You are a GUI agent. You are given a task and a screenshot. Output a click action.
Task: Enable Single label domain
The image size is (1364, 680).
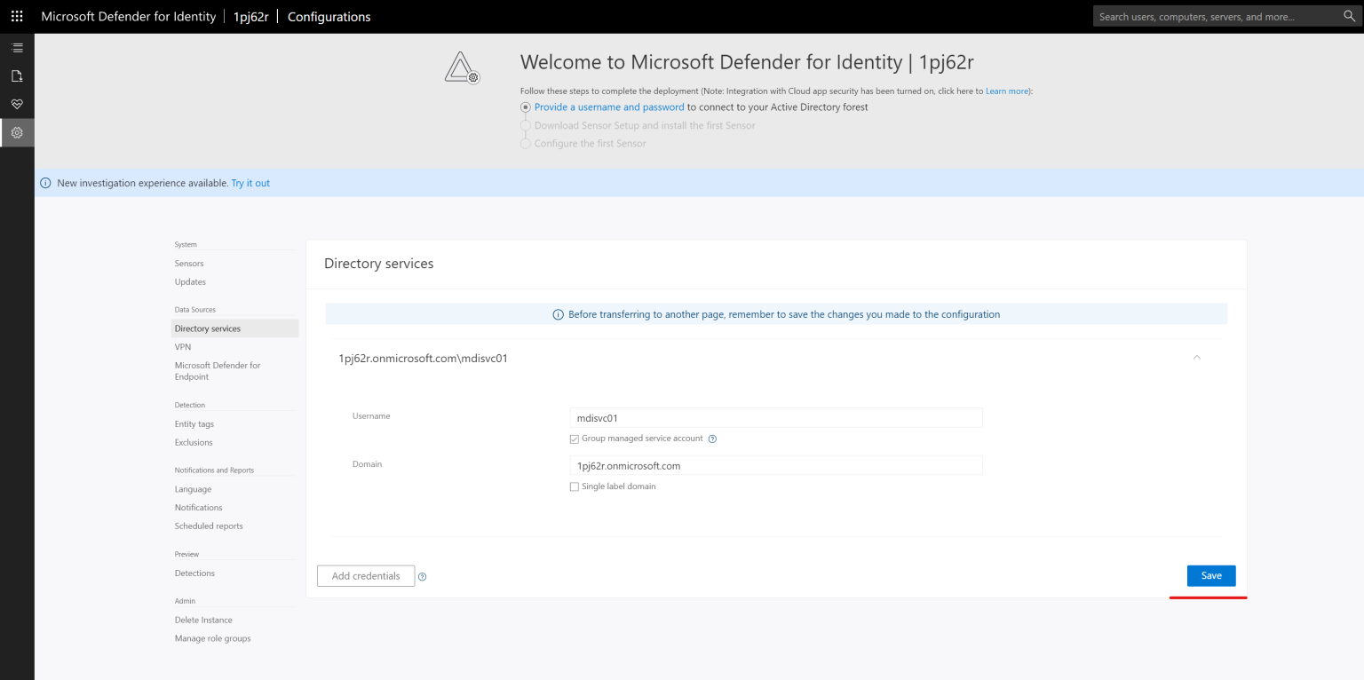coord(574,486)
